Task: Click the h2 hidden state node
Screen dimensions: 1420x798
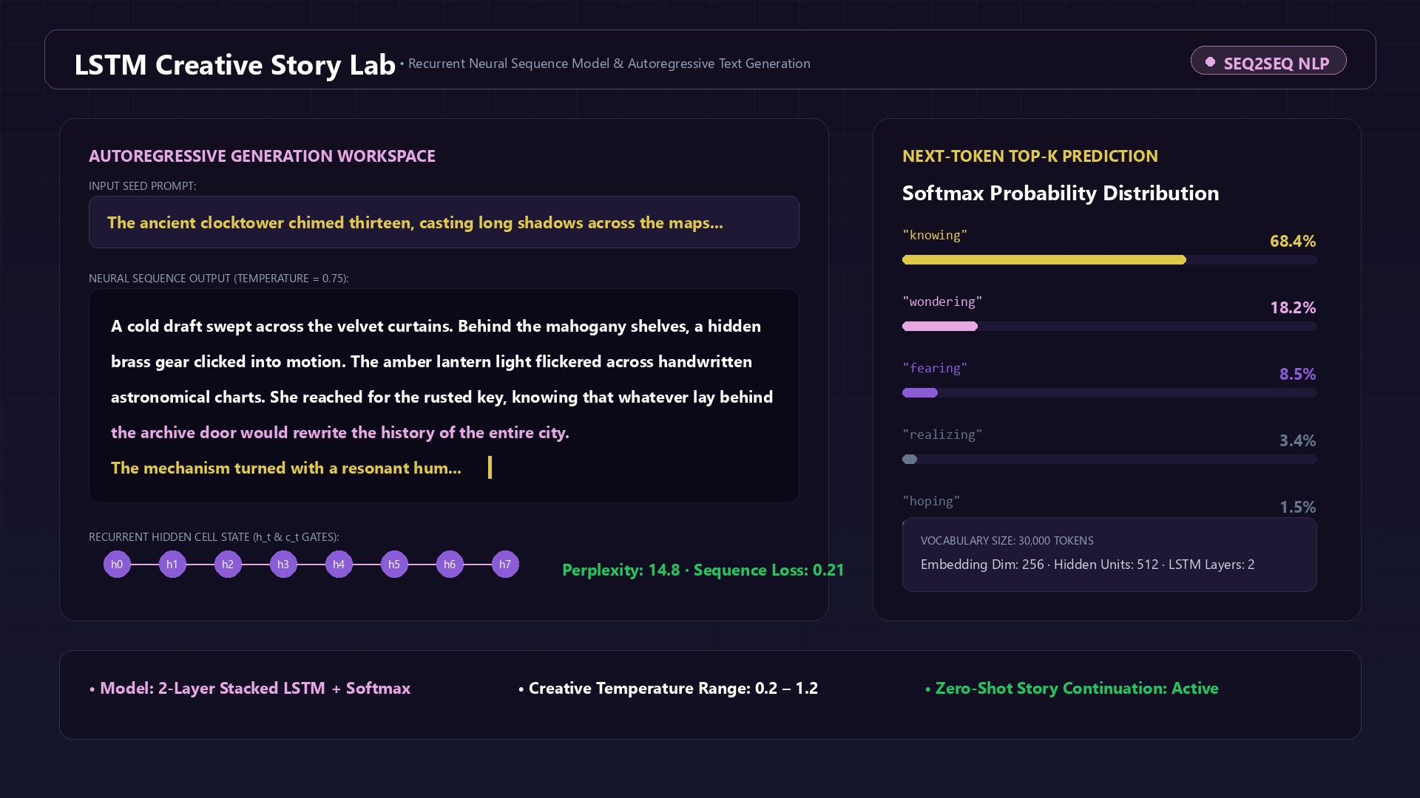Action: 228,564
